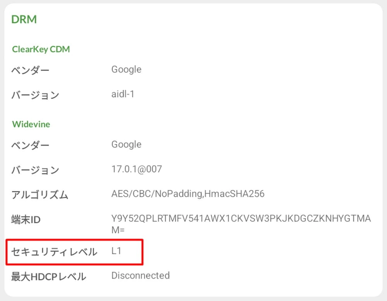Click バージョン label under ClearKey CDM

coord(35,95)
